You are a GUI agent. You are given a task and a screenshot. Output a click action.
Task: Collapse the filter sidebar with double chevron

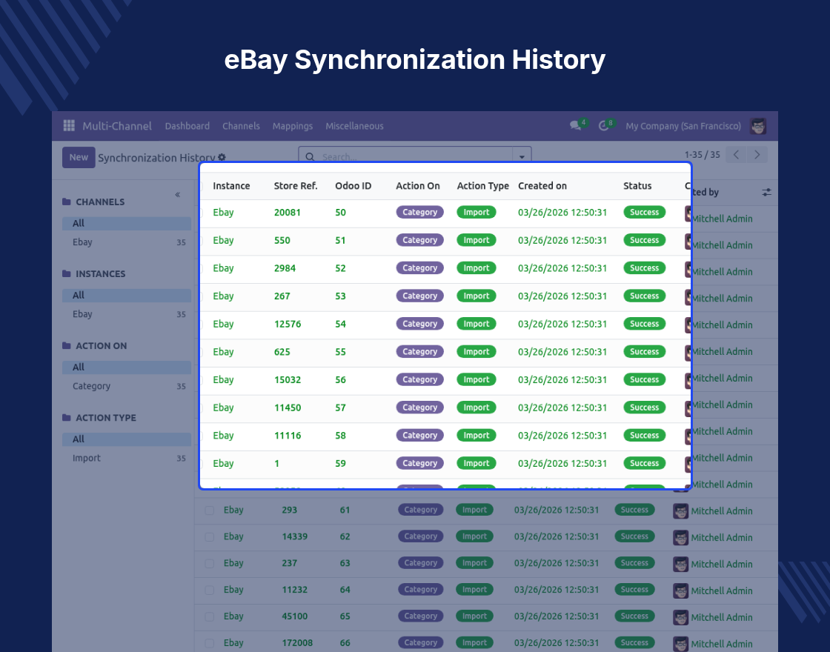(x=177, y=195)
